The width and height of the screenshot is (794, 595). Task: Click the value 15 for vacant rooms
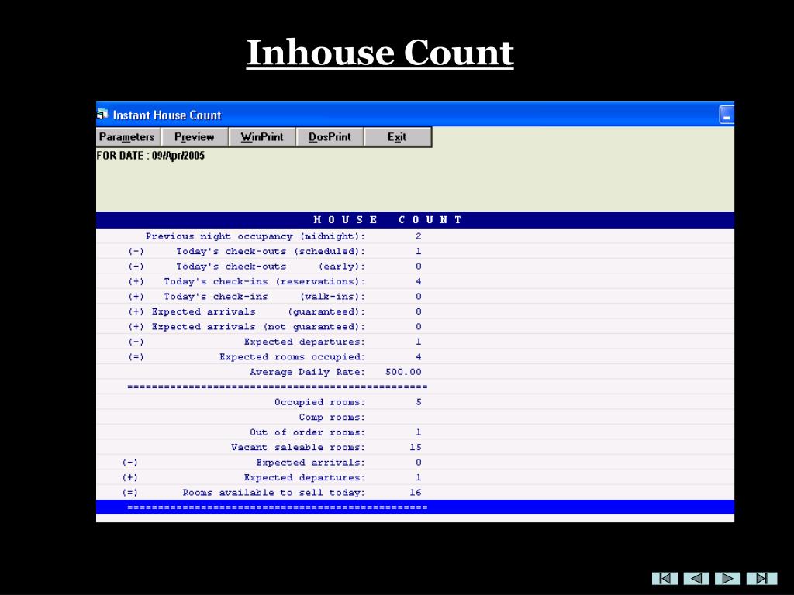[416, 447]
